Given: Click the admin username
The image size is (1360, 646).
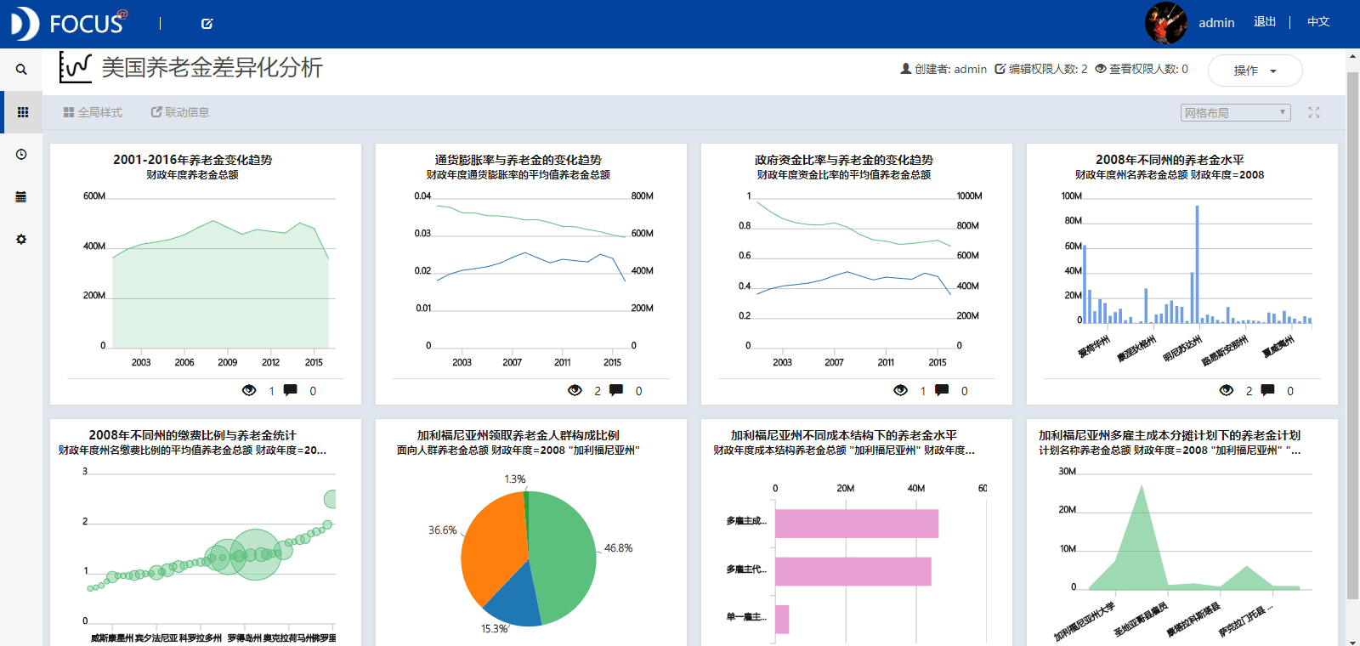Looking at the screenshot, I should [1216, 23].
